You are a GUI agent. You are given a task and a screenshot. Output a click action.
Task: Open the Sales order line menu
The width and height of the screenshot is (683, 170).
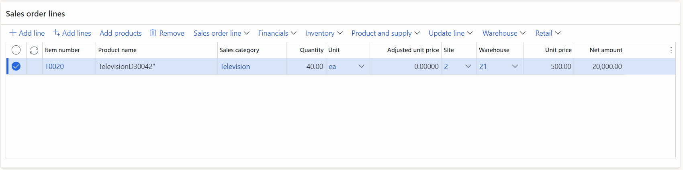tap(221, 33)
